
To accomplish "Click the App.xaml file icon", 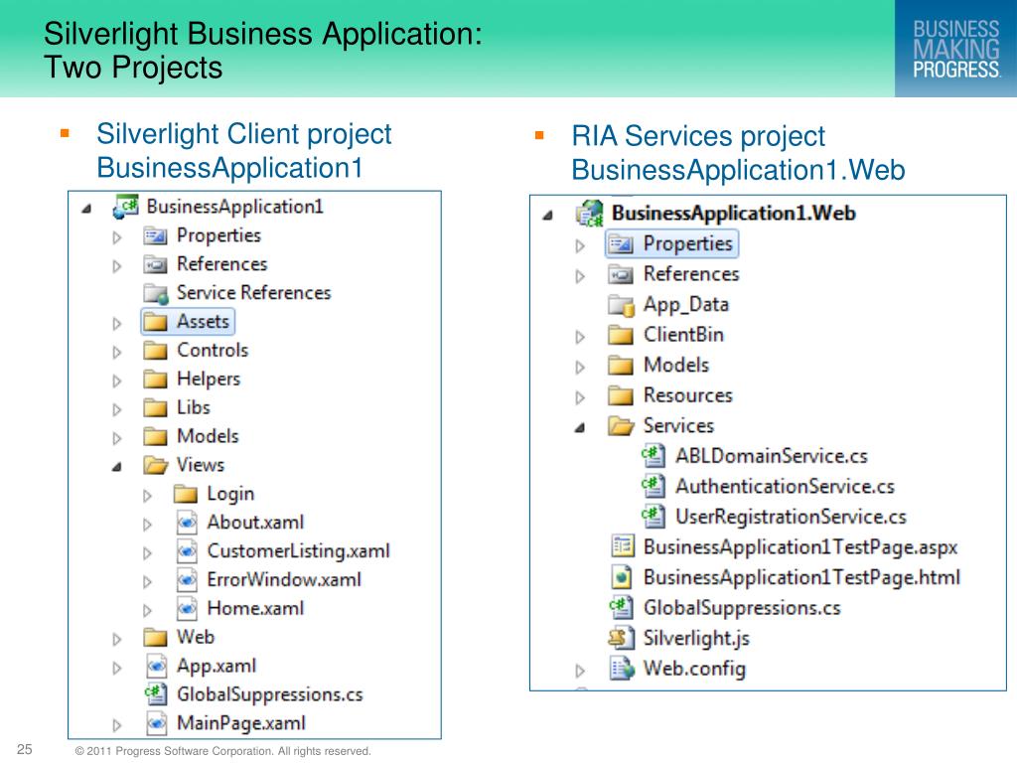I will click(156, 666).
